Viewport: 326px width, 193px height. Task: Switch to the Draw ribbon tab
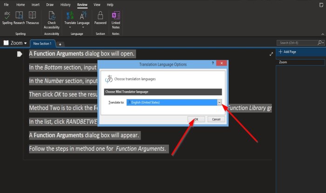[50, 4]
